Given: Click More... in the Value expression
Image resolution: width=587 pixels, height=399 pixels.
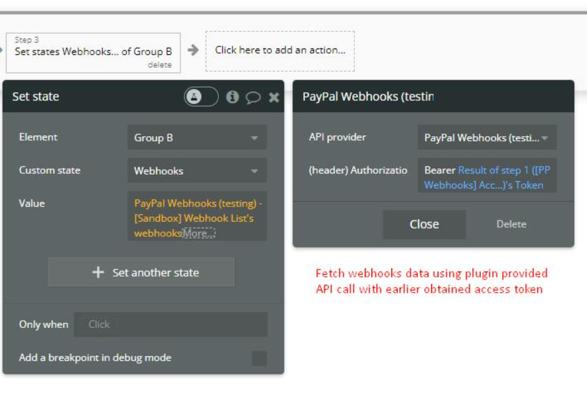Looking at the screenshot, I should click(199, 233).
